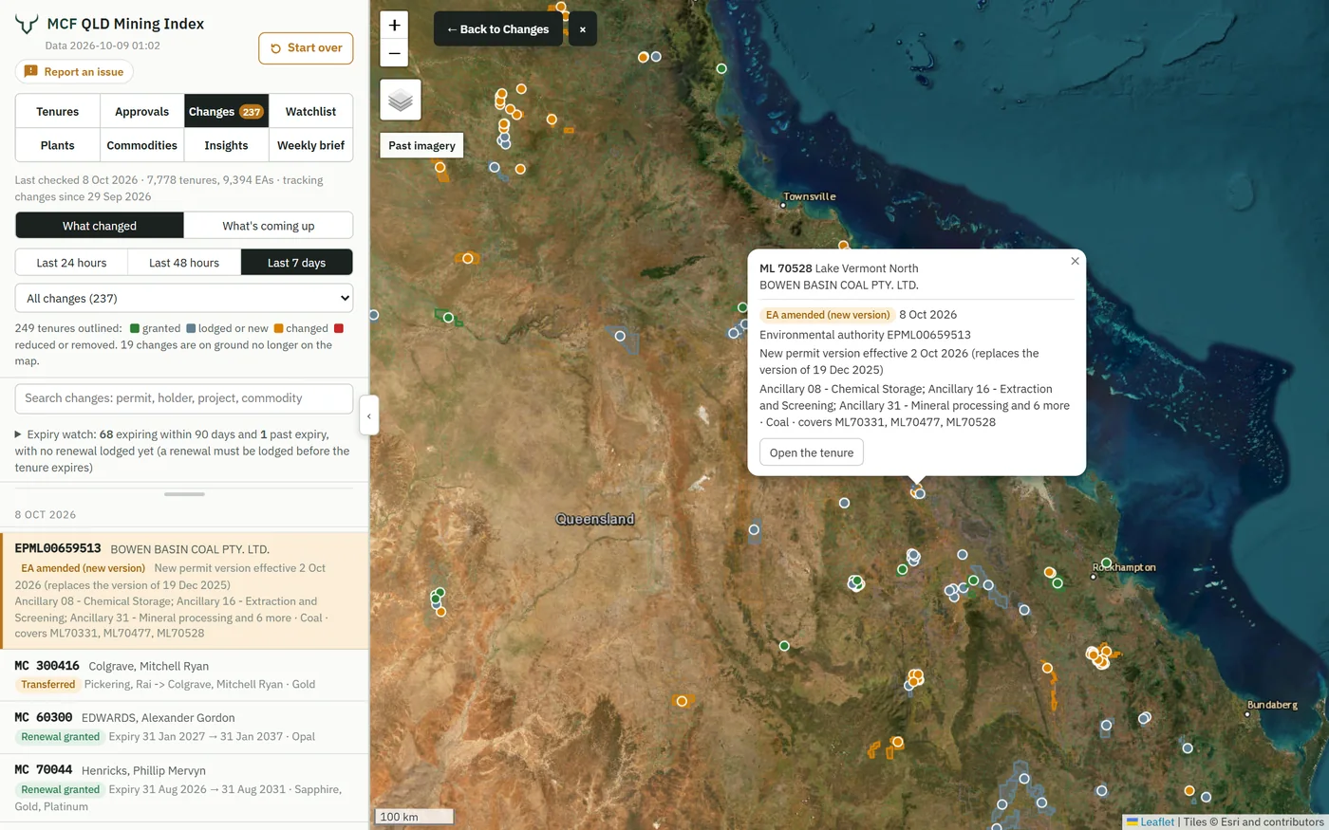Click the Bundaberg map label

1272,705
